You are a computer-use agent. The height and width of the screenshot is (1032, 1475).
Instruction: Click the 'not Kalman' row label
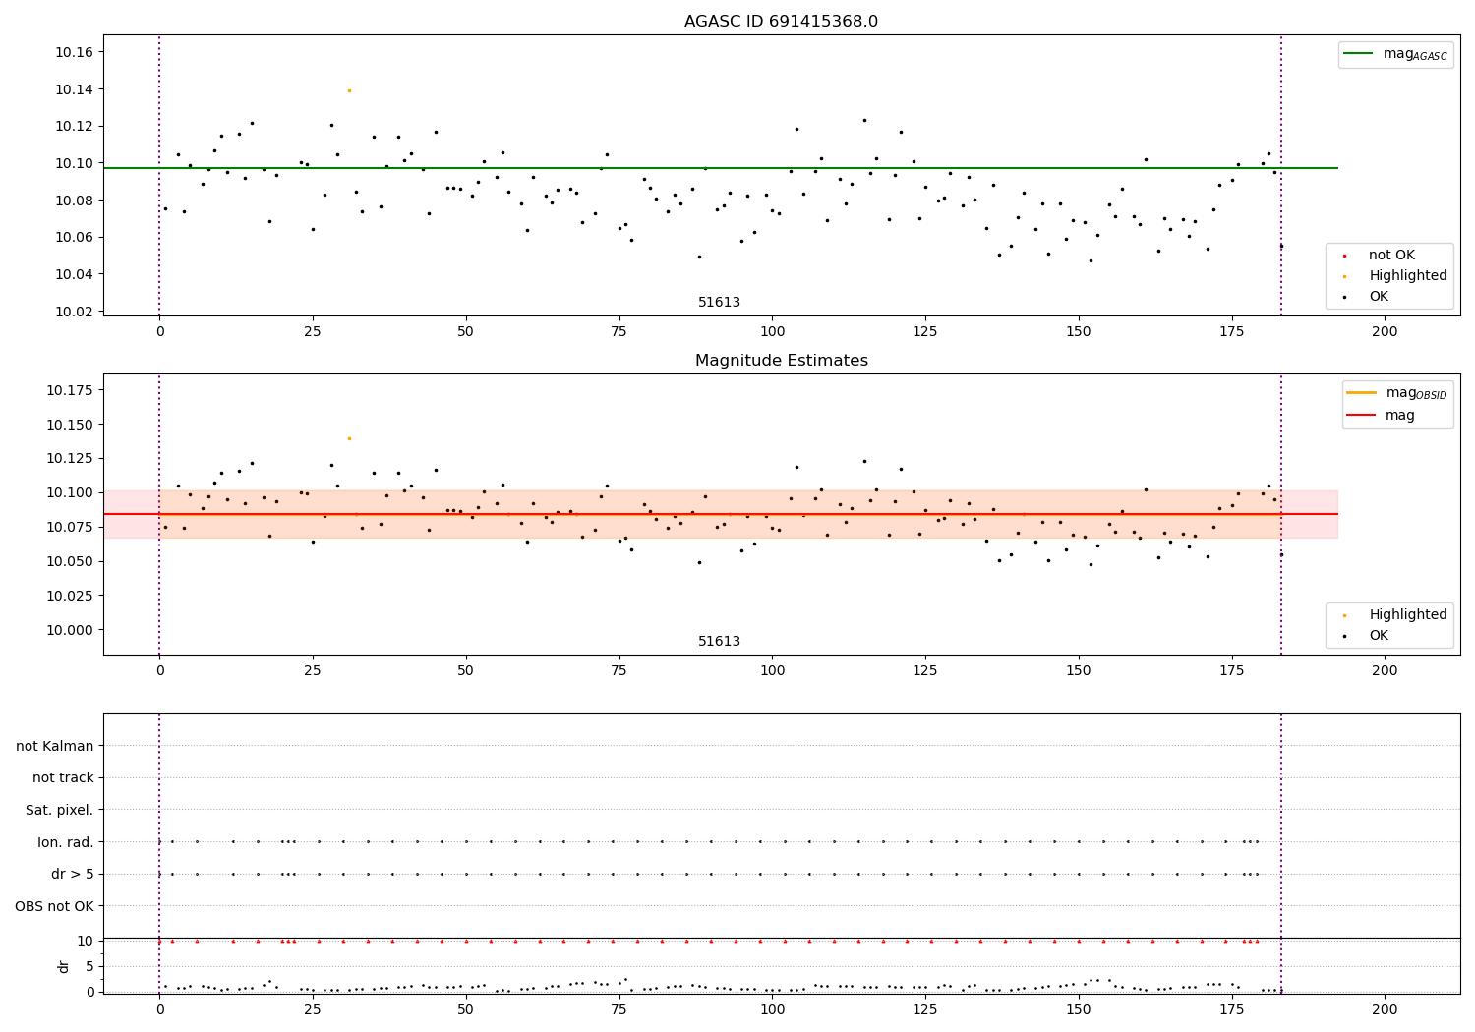(55, 746)
